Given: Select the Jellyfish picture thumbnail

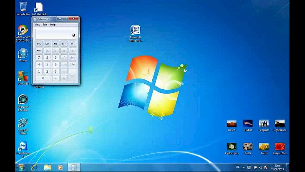Looking at the screenshot, I should click(247, 126).
